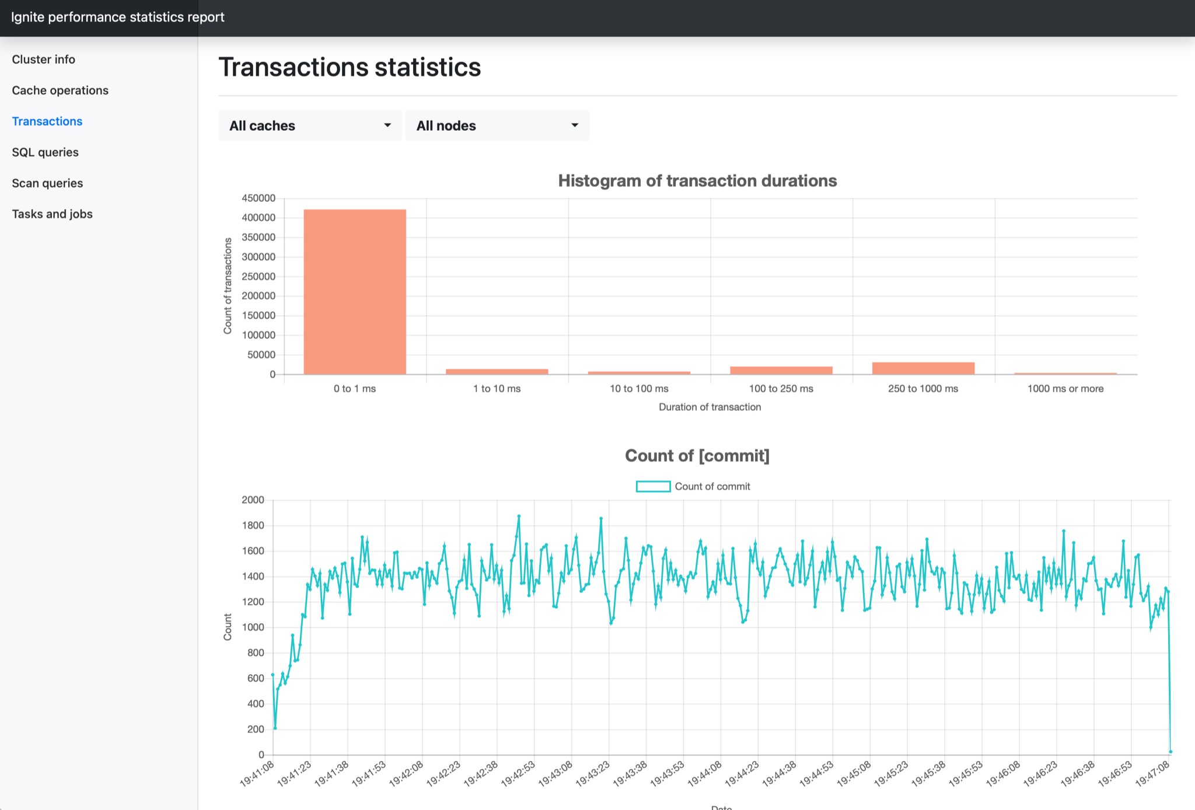The height and width of the screenshot is (810, 1195).
Task: Select the Transactions navigation entry
Action: [x=47, y=121]
